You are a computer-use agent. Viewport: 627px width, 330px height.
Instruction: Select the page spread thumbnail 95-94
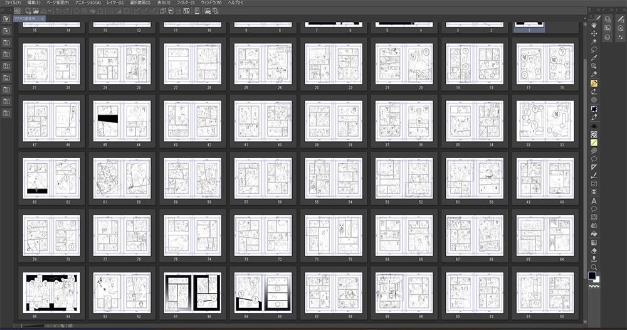pos(51,293)
